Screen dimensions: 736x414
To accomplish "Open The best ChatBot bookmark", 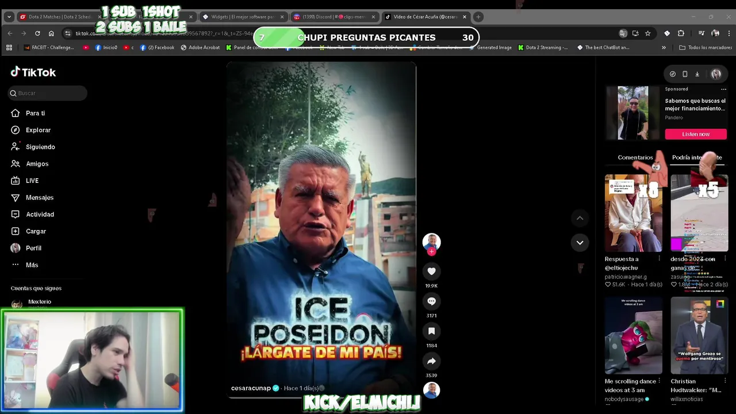I will [603, 48].
